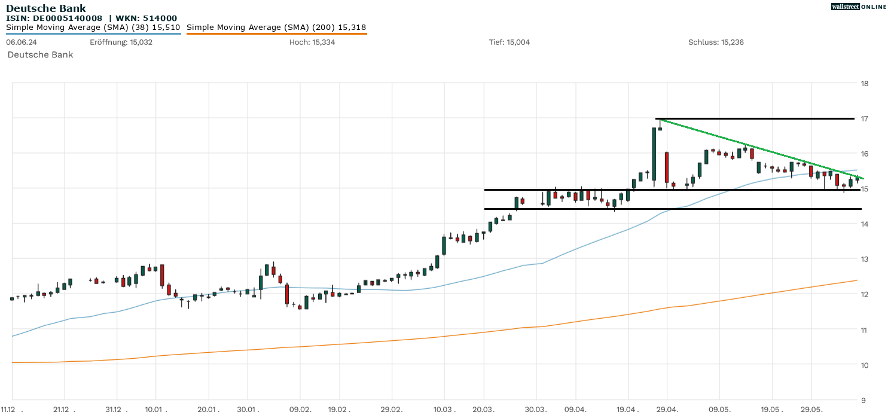Viewport: 891px width, 412px height.
Task: Select the Tief value 15,004
Action: tap(509, 42)
